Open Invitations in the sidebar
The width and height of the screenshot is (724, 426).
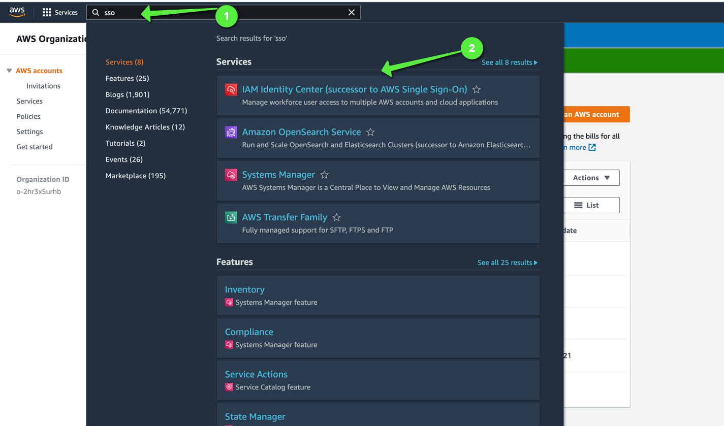43,86
